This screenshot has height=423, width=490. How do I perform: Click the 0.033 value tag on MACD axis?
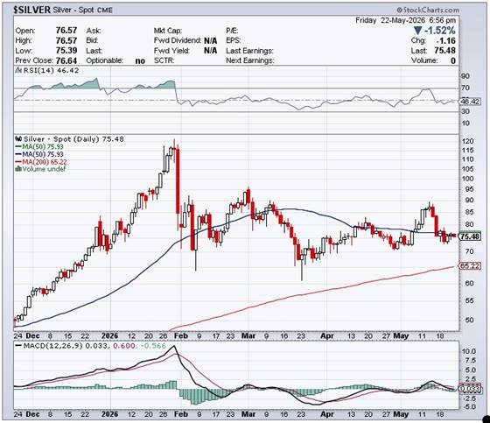point(471,389)
